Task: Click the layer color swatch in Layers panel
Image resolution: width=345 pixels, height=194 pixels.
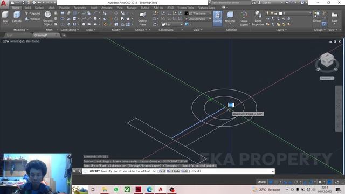Action: 280,13
